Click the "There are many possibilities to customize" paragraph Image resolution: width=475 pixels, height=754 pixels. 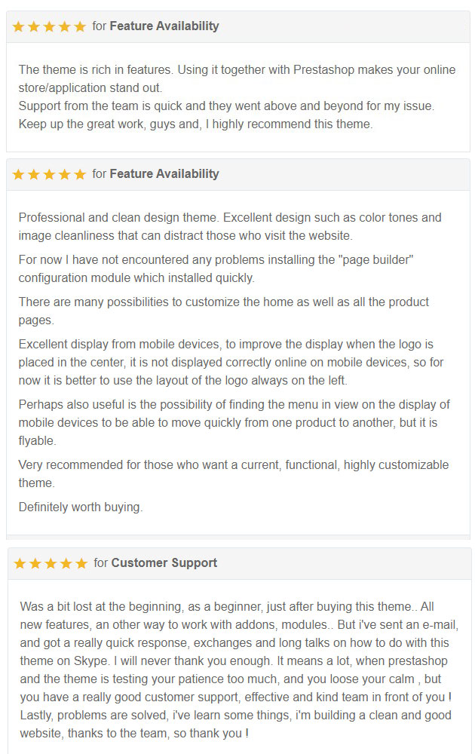[223, 310]
